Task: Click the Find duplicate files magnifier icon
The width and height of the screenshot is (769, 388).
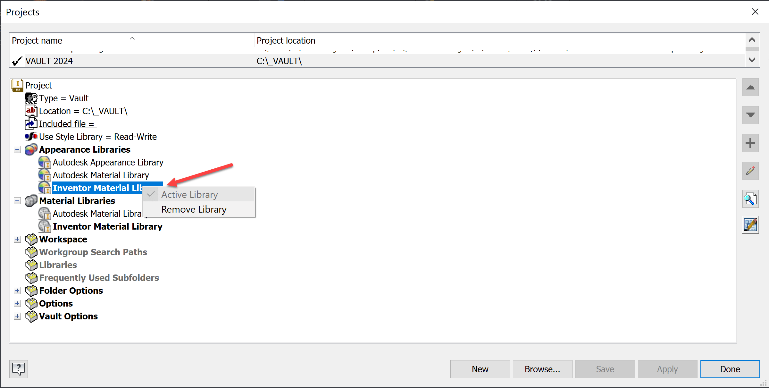Action: coord(750,199)
